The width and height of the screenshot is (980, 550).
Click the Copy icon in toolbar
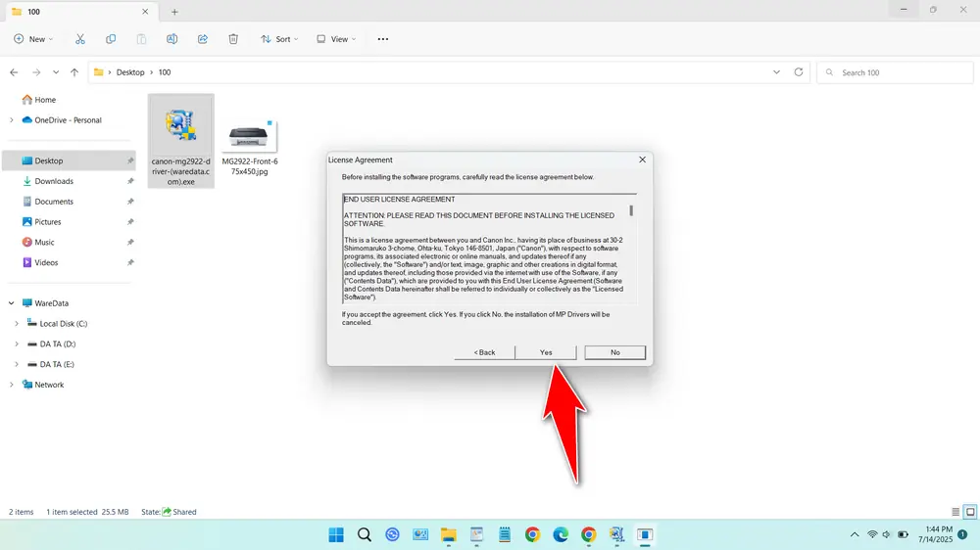coord(111,39)
